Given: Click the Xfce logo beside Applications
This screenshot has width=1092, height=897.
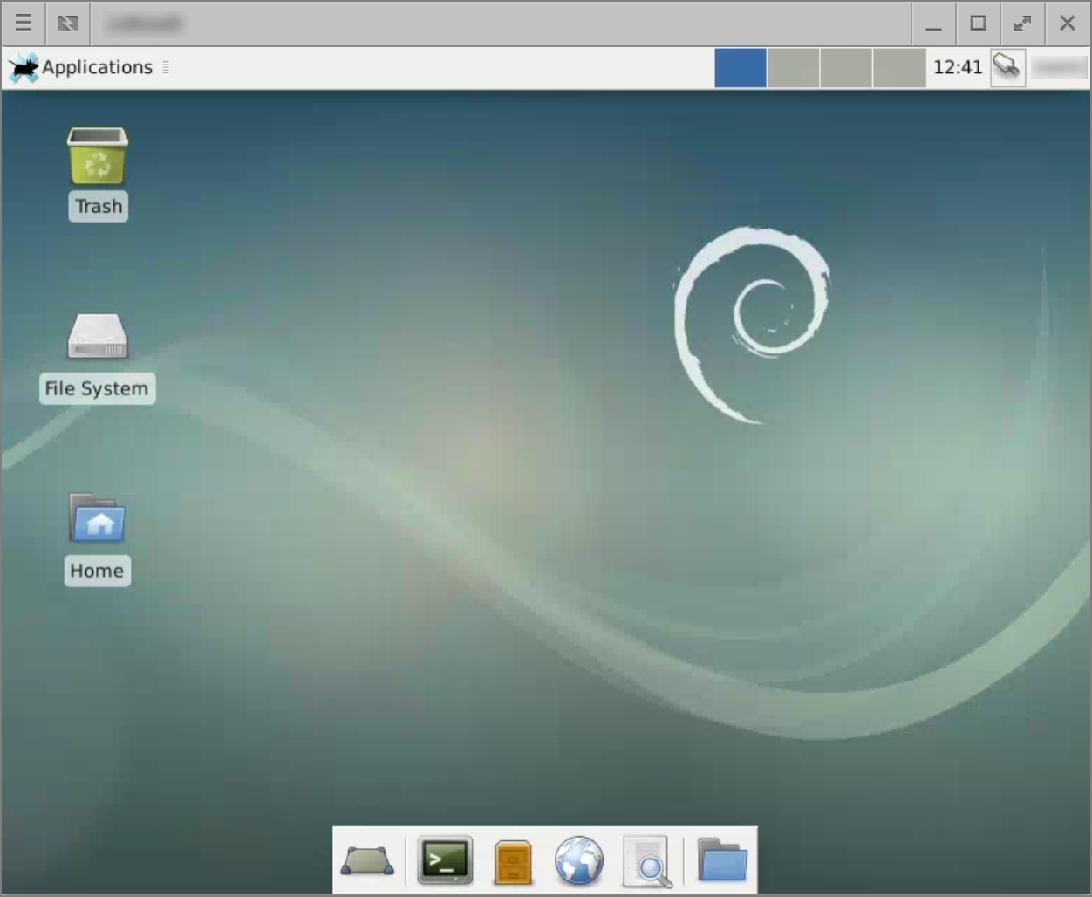Looking at the screenshot, I should (22, 67).
